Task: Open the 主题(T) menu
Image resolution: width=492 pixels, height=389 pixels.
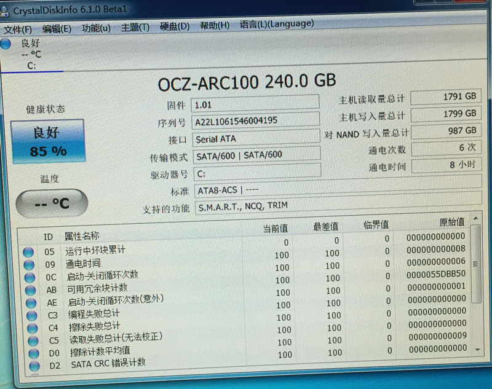Action: pos(135,27)
